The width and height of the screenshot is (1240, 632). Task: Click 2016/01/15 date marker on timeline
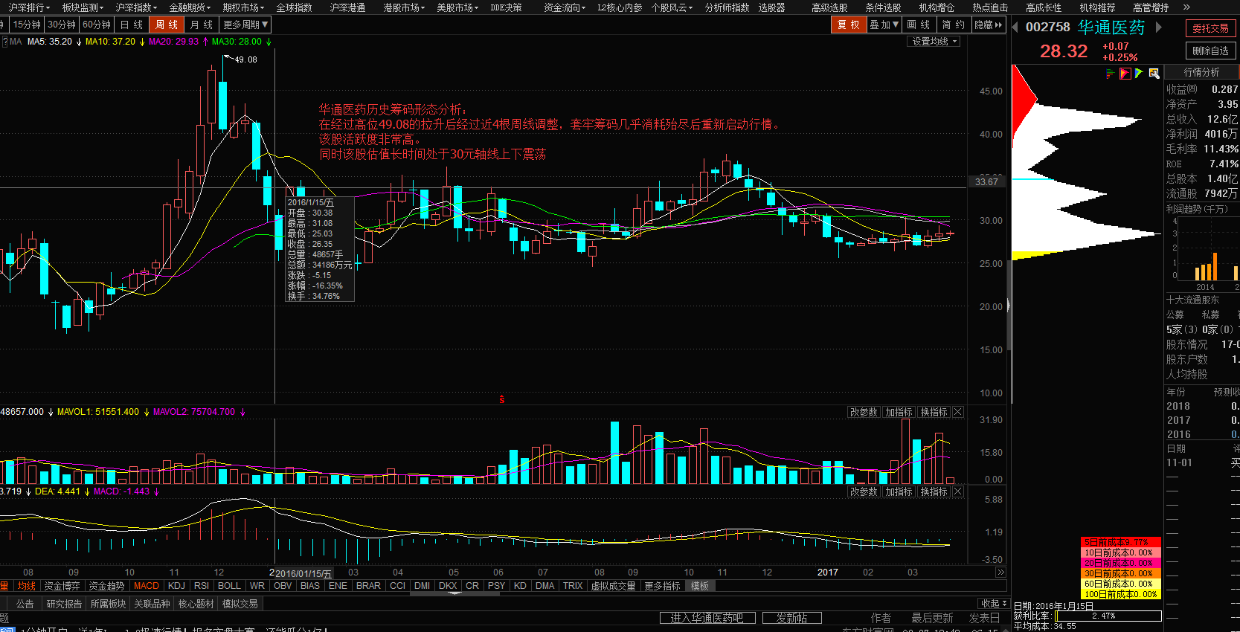(303, 573)
